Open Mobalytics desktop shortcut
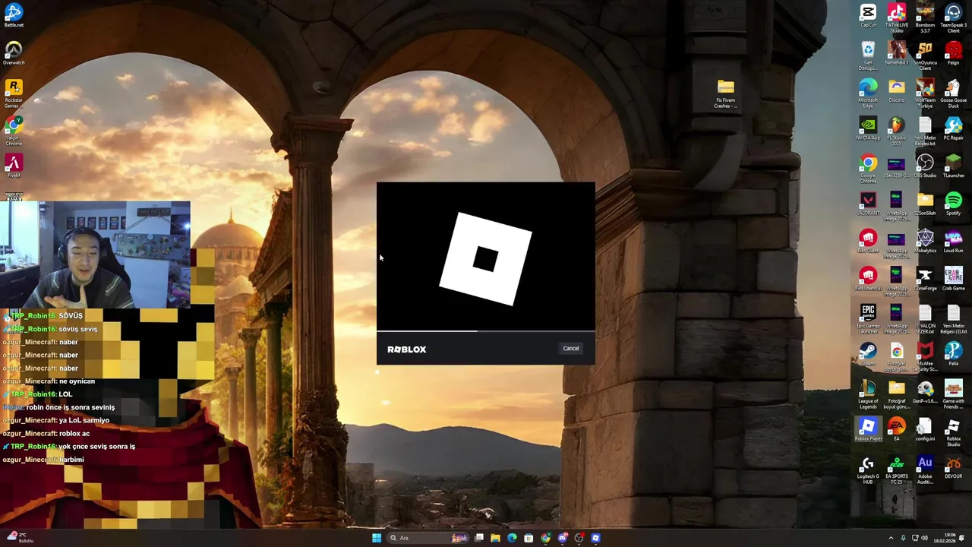The width and height of the screenshot is (972, 547). point(925,241)
